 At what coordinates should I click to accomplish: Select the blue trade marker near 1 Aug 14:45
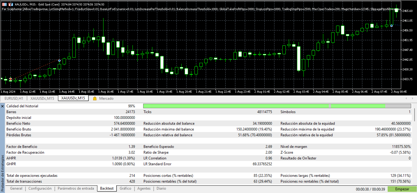pos(59,61)
